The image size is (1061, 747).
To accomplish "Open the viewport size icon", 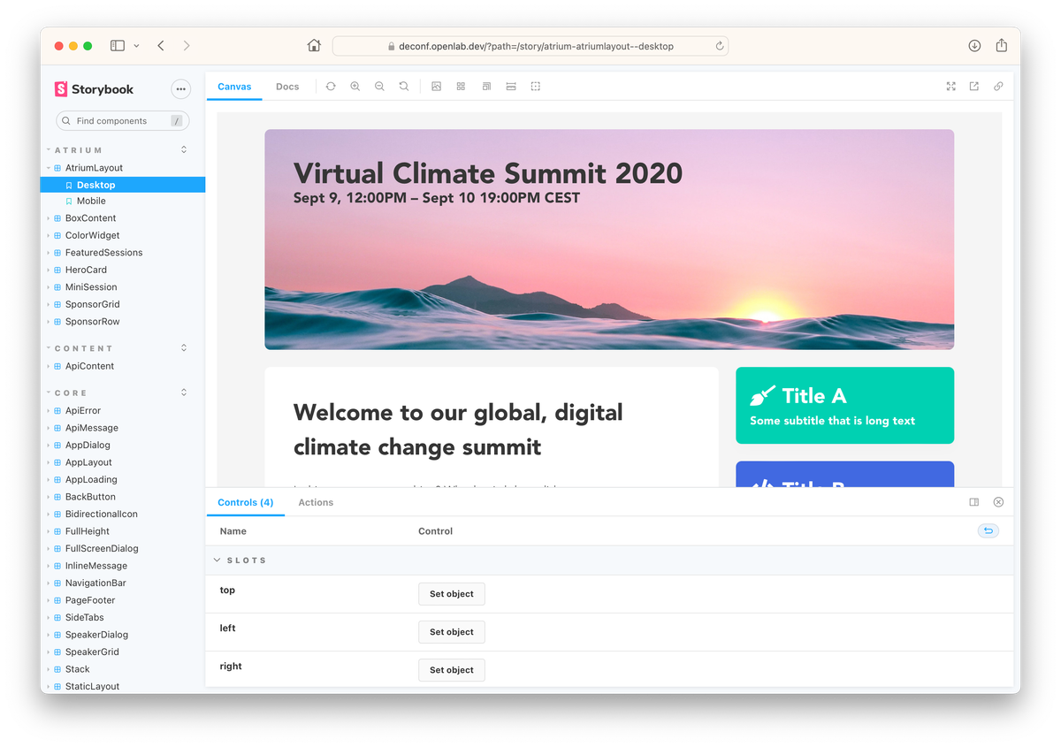I will coord(485,87).
